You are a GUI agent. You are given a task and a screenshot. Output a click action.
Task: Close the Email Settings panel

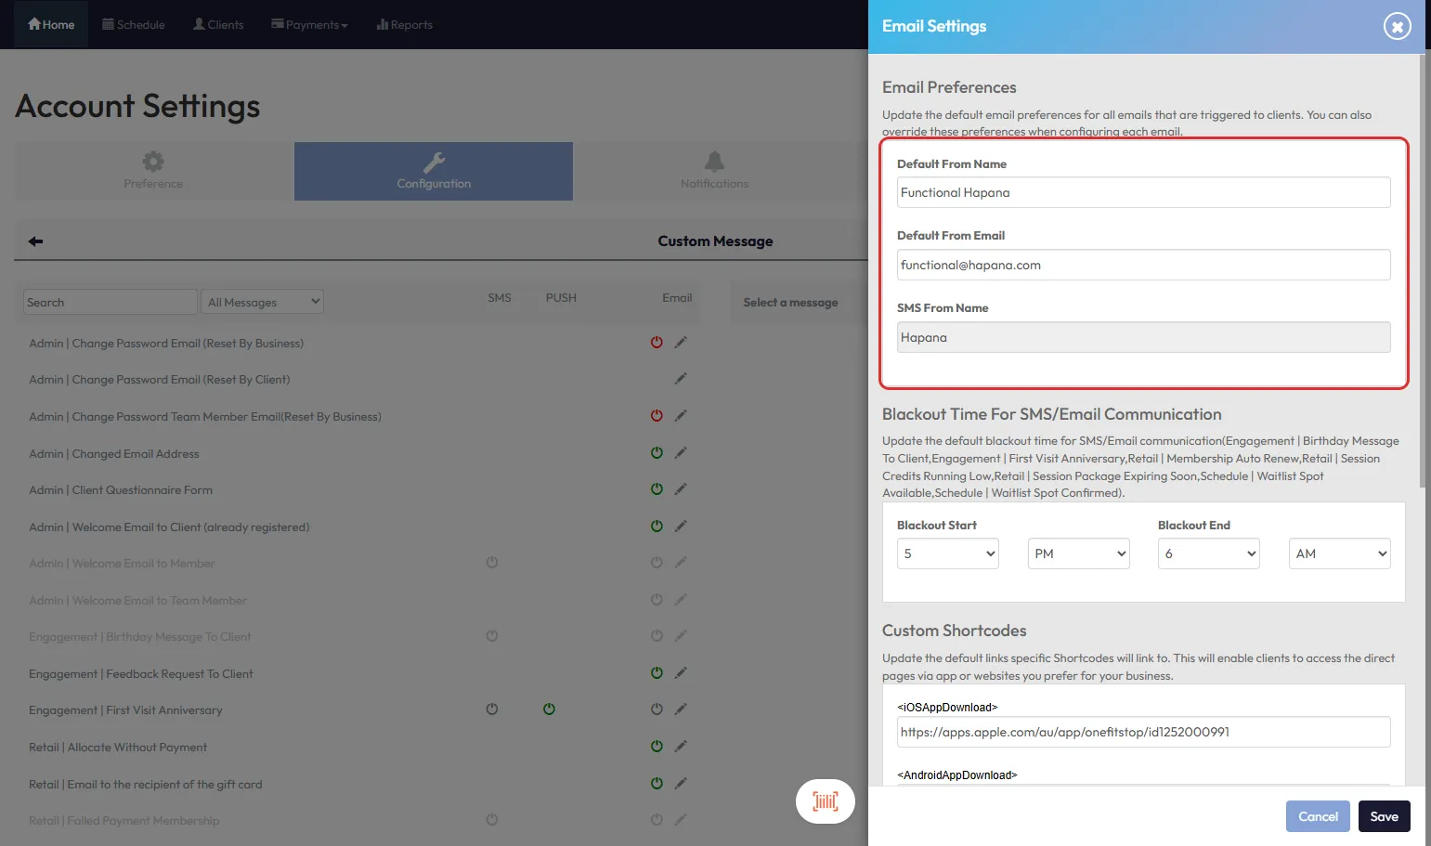(1397, 26)
